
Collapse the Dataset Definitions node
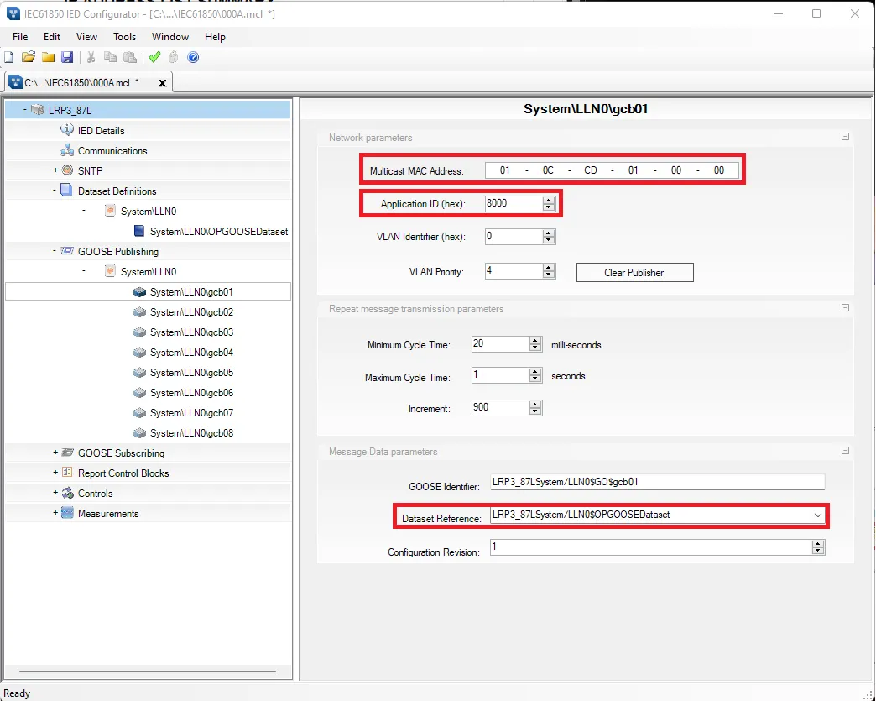(55, 190)
